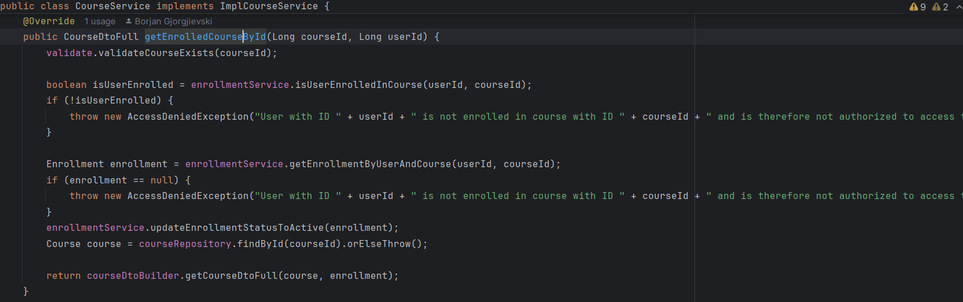963x302 pixels.
Task: Click the weak warning icon showing 2
Action: click(x=936, y=7)
